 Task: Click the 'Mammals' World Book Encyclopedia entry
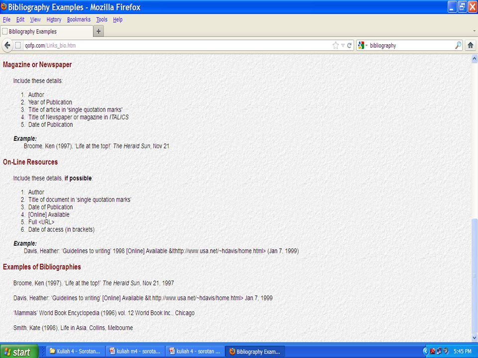pyautogui.click(x=104, y=313)
